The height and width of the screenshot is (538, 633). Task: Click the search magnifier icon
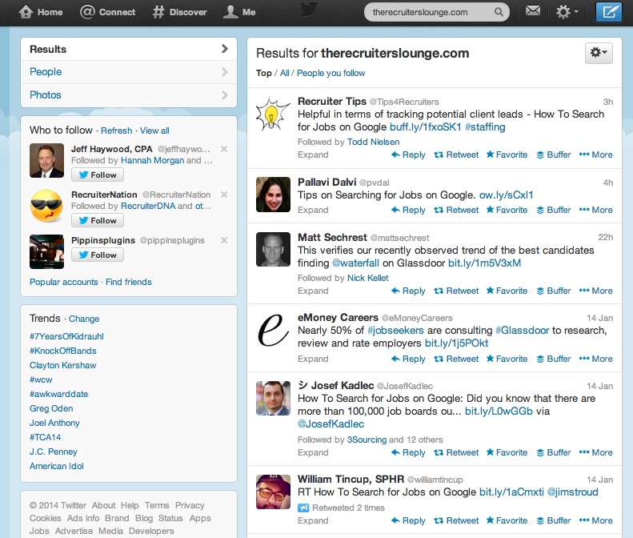499,12
